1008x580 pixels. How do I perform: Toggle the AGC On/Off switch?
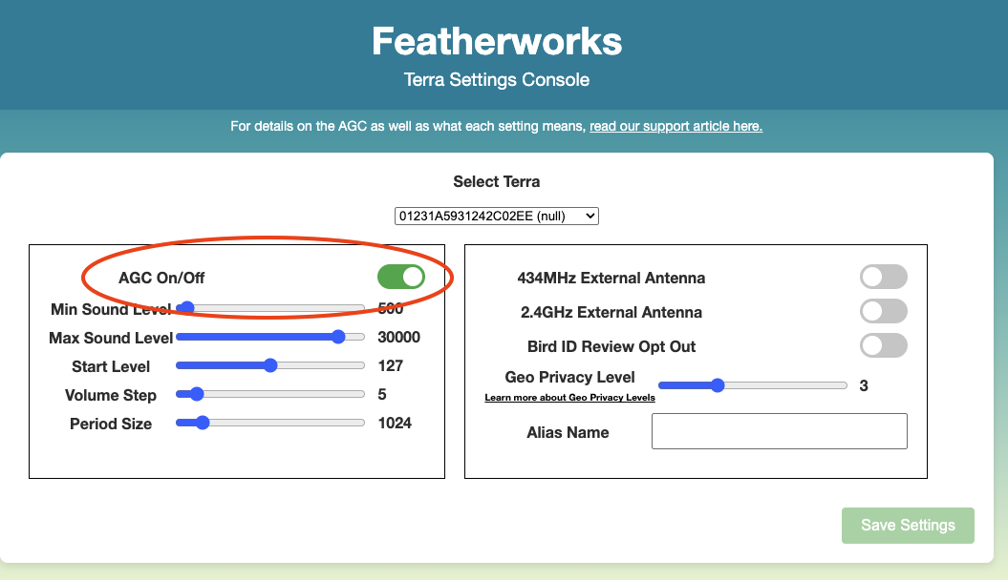[x=401, y=278]
